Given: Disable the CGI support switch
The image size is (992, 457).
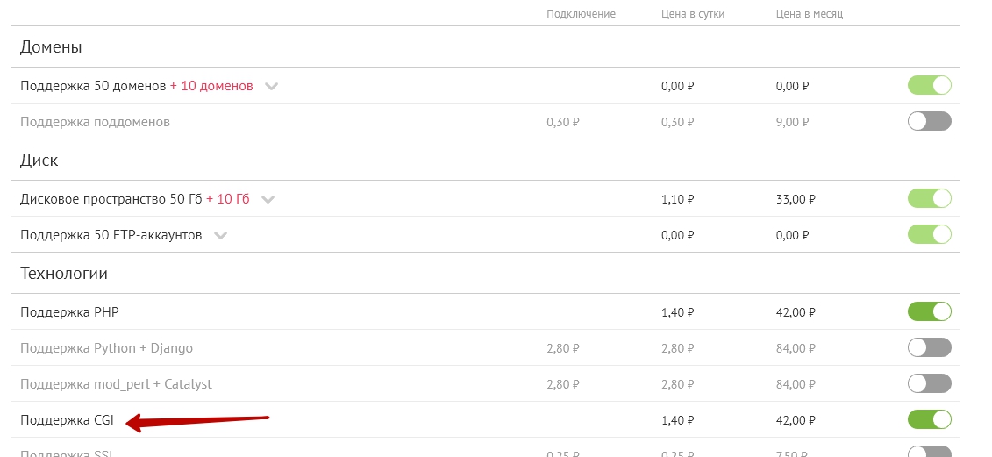Looking at the screenshot, I should click(x=930, y=419).
